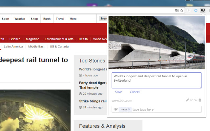Click clock icon next to 24 minutes ago
Viewport: 210px width, 131px height.
80,107
